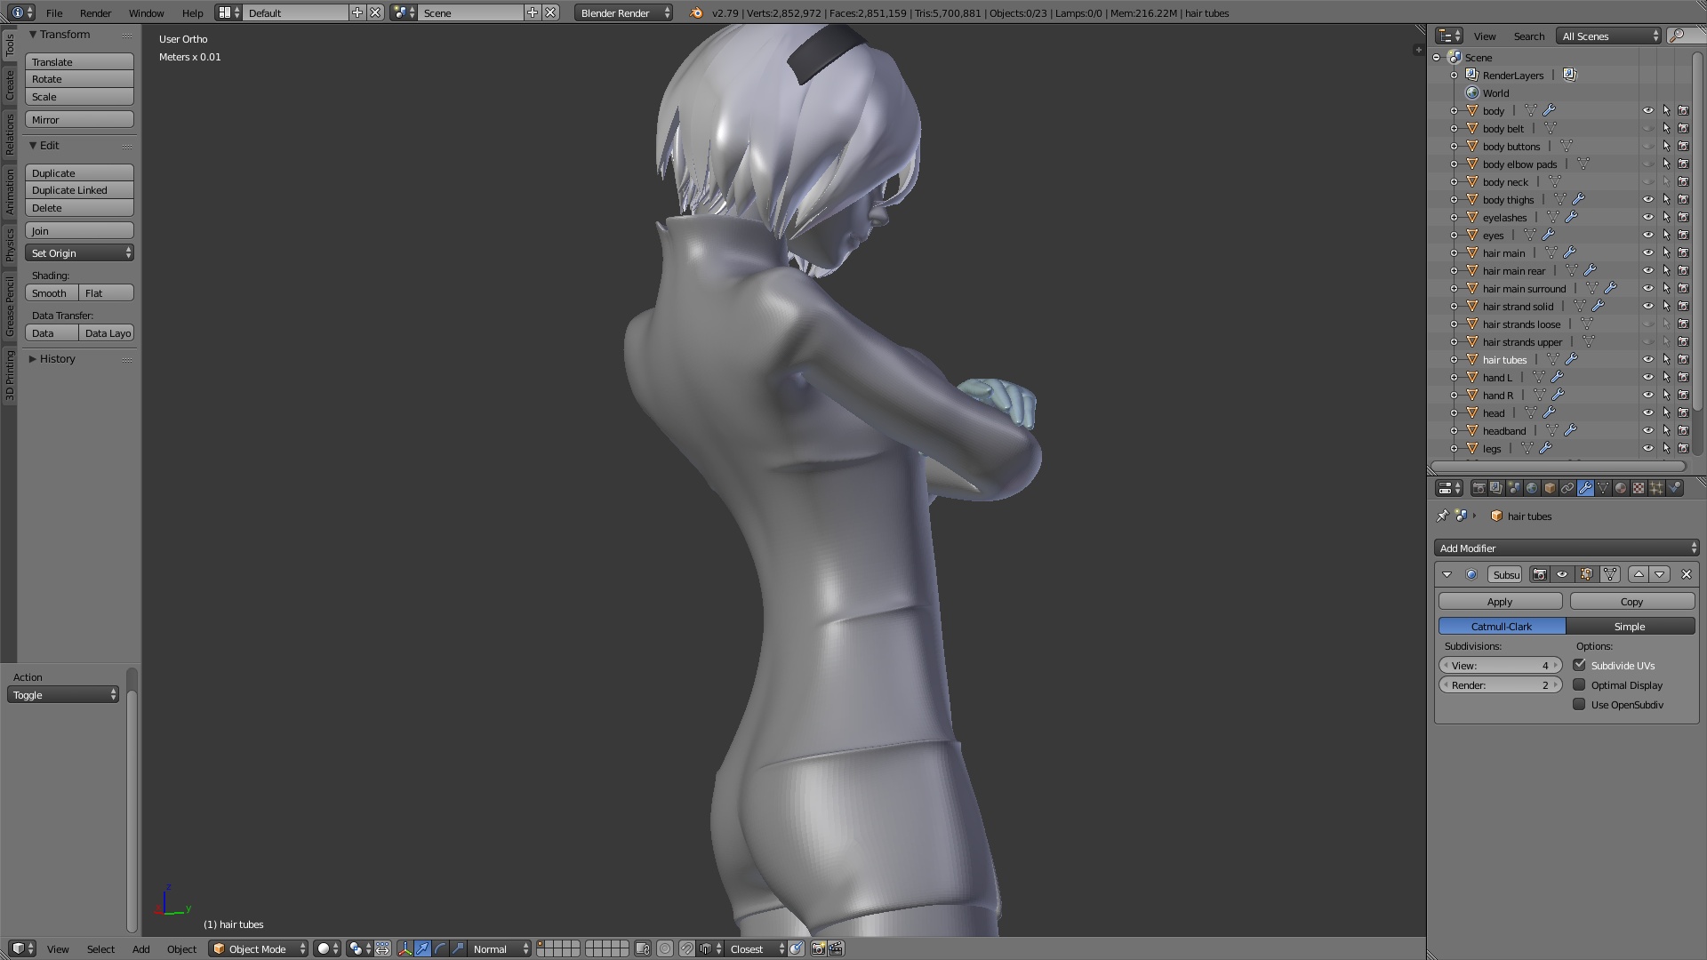Open the mesh Data triangle properties tab
The width and height of the screenshot is (1707, 960).
[x=1603, y=488]
